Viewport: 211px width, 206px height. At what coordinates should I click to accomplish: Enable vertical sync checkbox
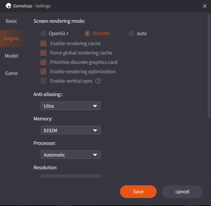[x=43, y=81]
